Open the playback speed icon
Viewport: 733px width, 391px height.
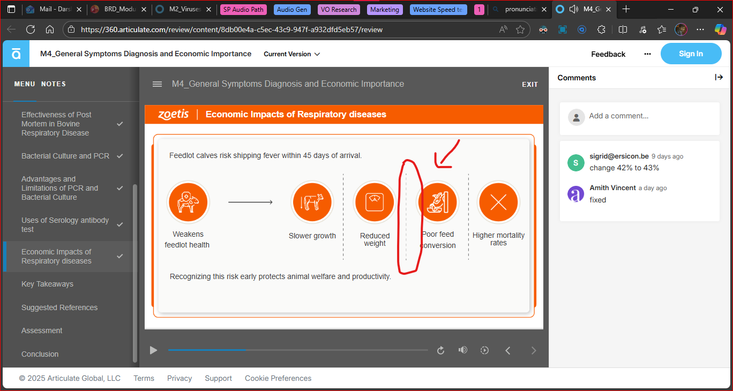484,350
